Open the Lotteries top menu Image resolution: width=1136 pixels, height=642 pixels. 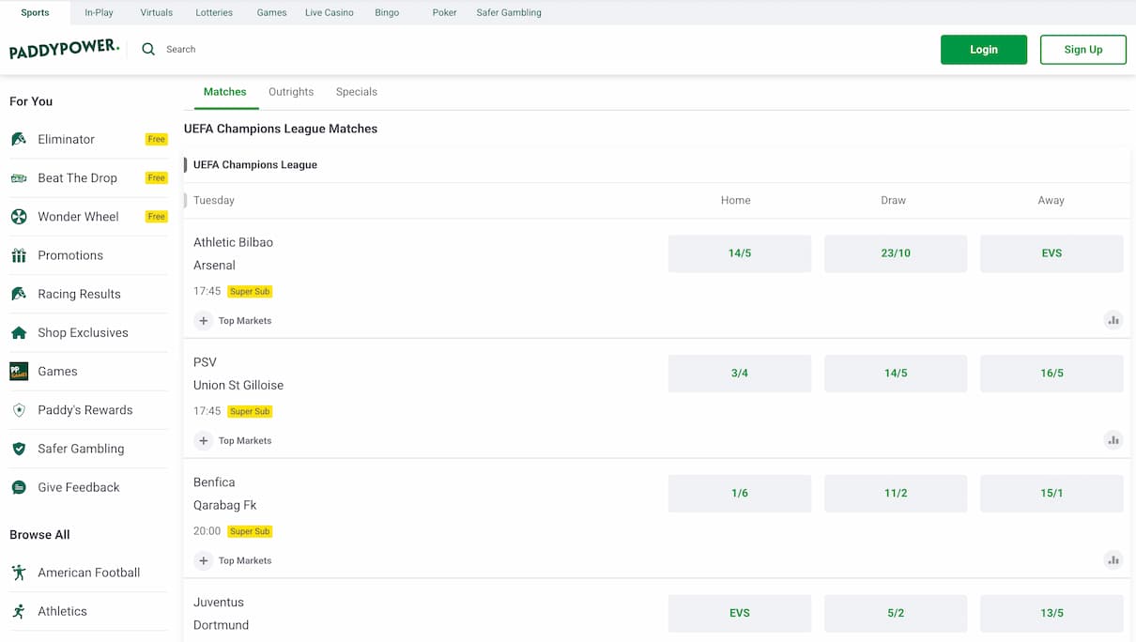pyautogui.click(x=214, y=12)
